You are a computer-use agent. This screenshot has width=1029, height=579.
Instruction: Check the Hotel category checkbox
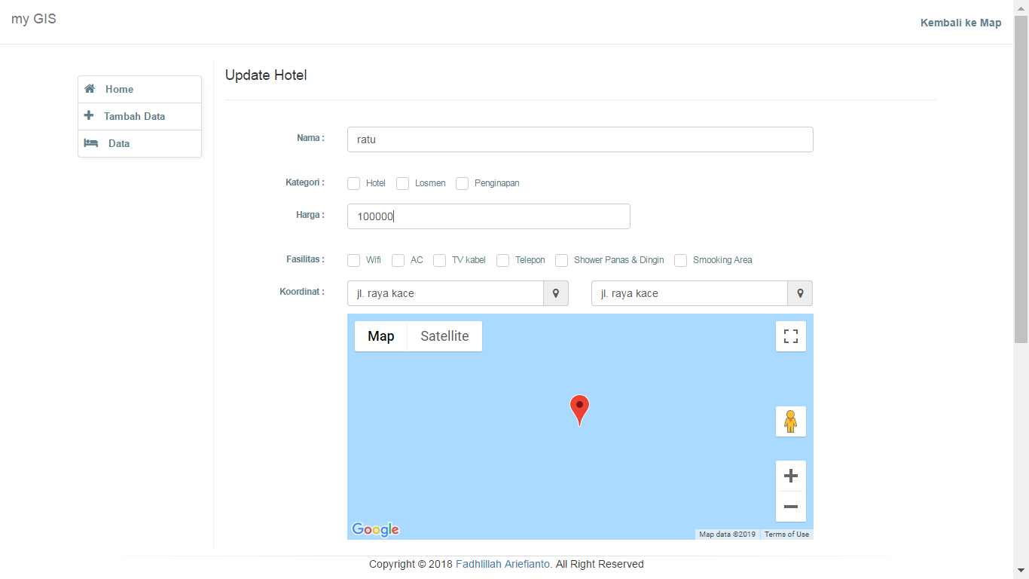pyautogui.click(x=353, y=183)
